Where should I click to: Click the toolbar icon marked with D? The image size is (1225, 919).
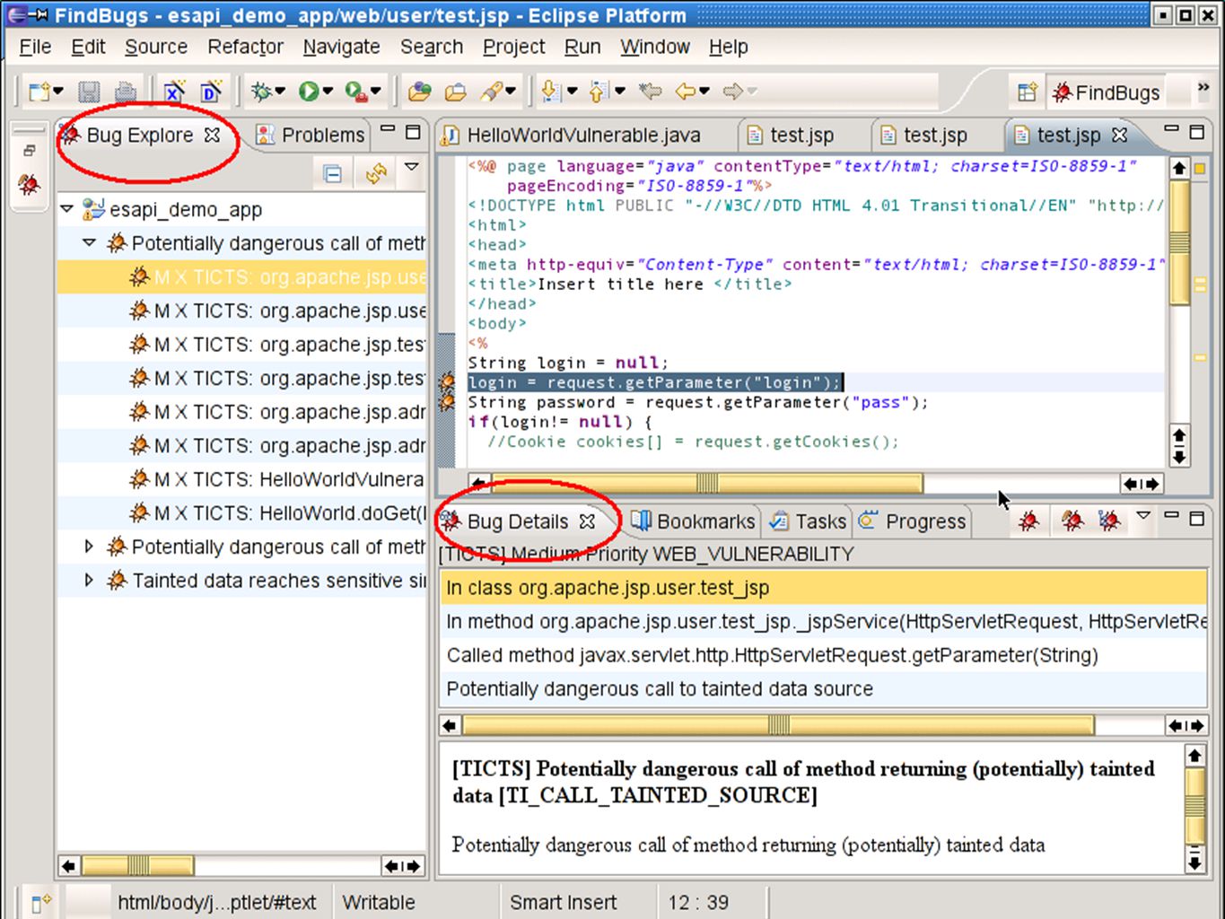[x=212, y=92]
